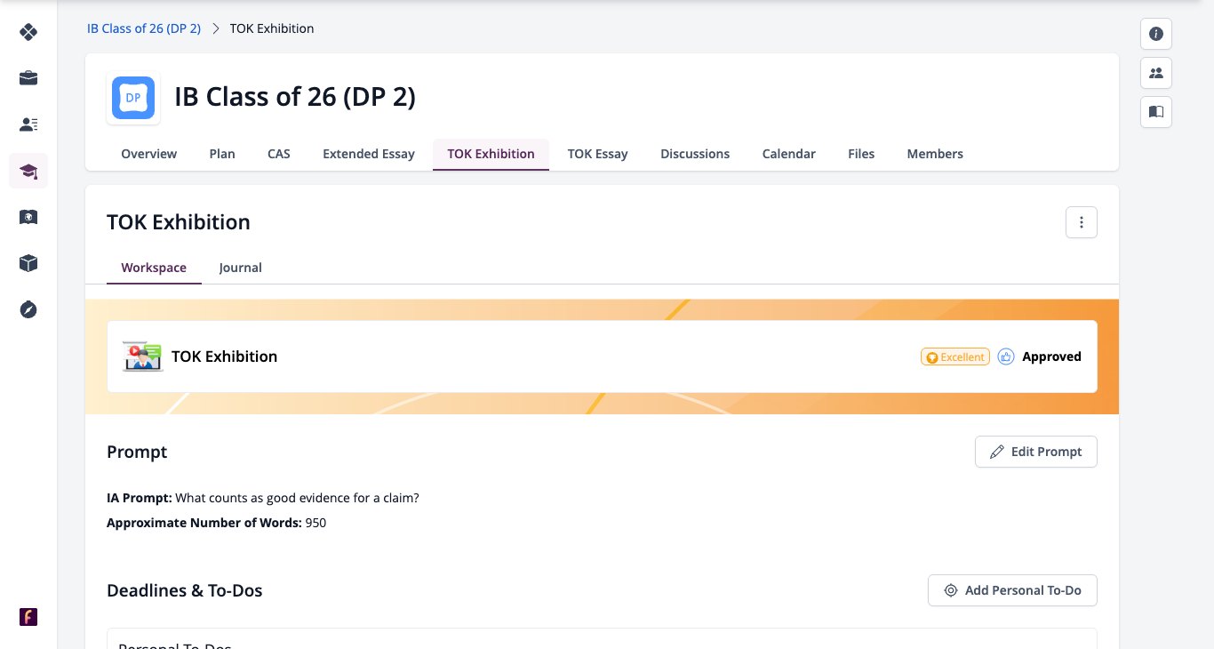Click the Deadlines & To-Dos heading
1214x649 pixels.
coord(185,590)
